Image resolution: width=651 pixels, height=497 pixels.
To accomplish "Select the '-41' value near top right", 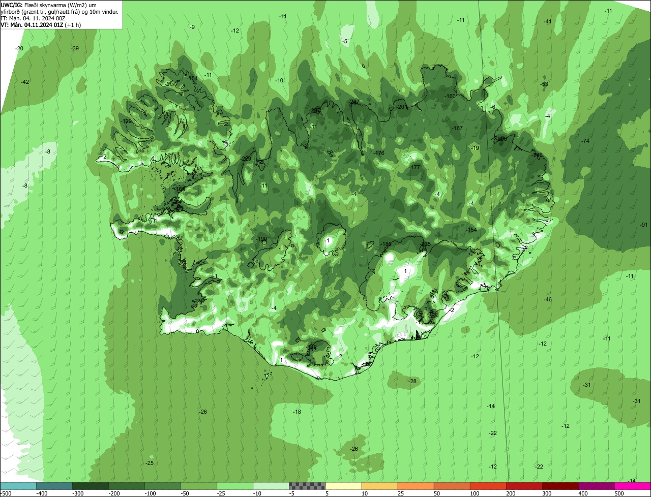I will point(548,21).
